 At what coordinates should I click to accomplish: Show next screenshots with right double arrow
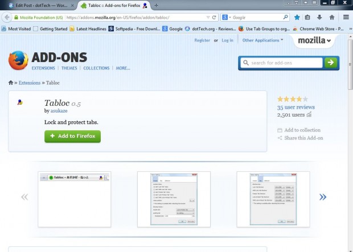(x=323, y=197)
